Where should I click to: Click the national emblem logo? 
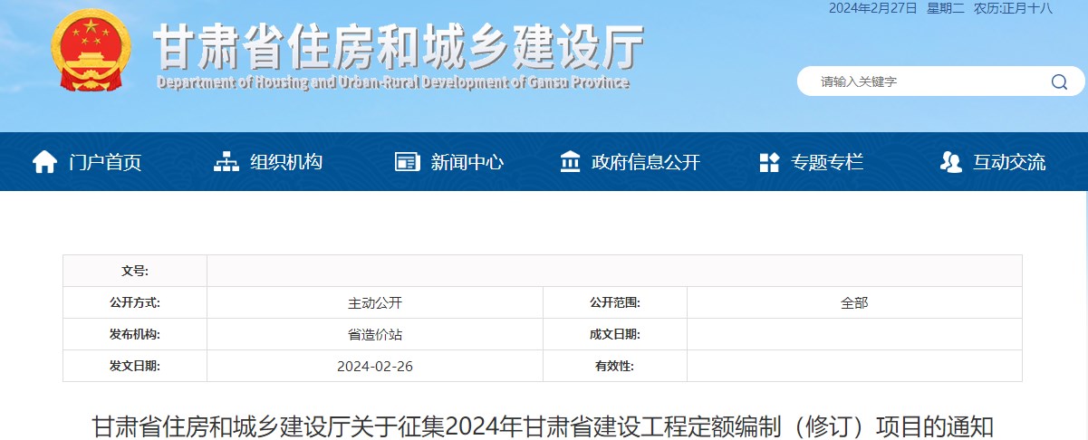[91, 50]
